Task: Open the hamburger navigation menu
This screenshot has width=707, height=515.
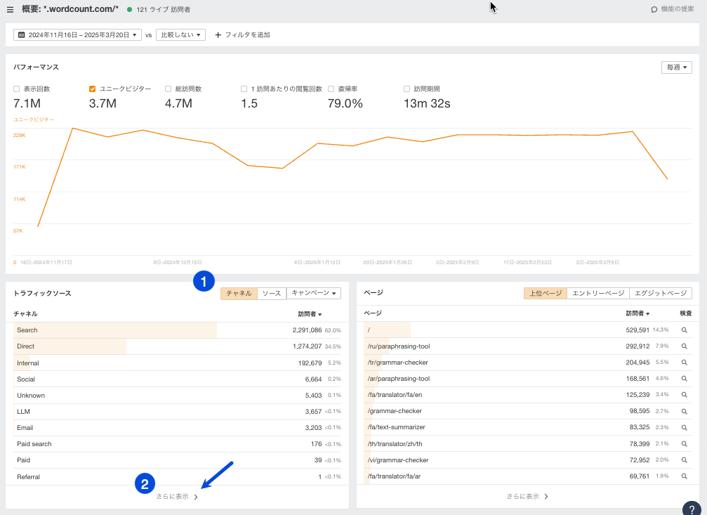Action: 11,9
